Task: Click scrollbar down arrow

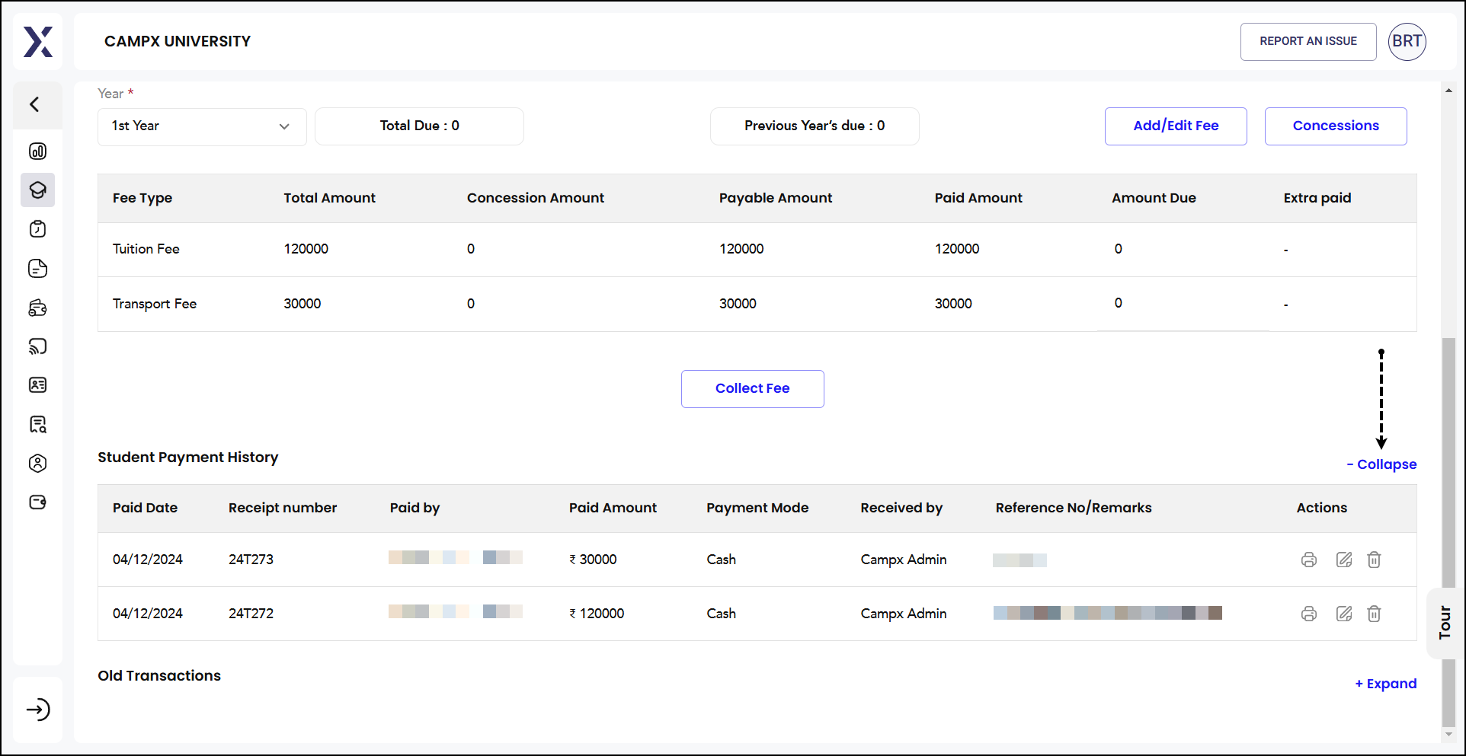Action: [1448, 735]
